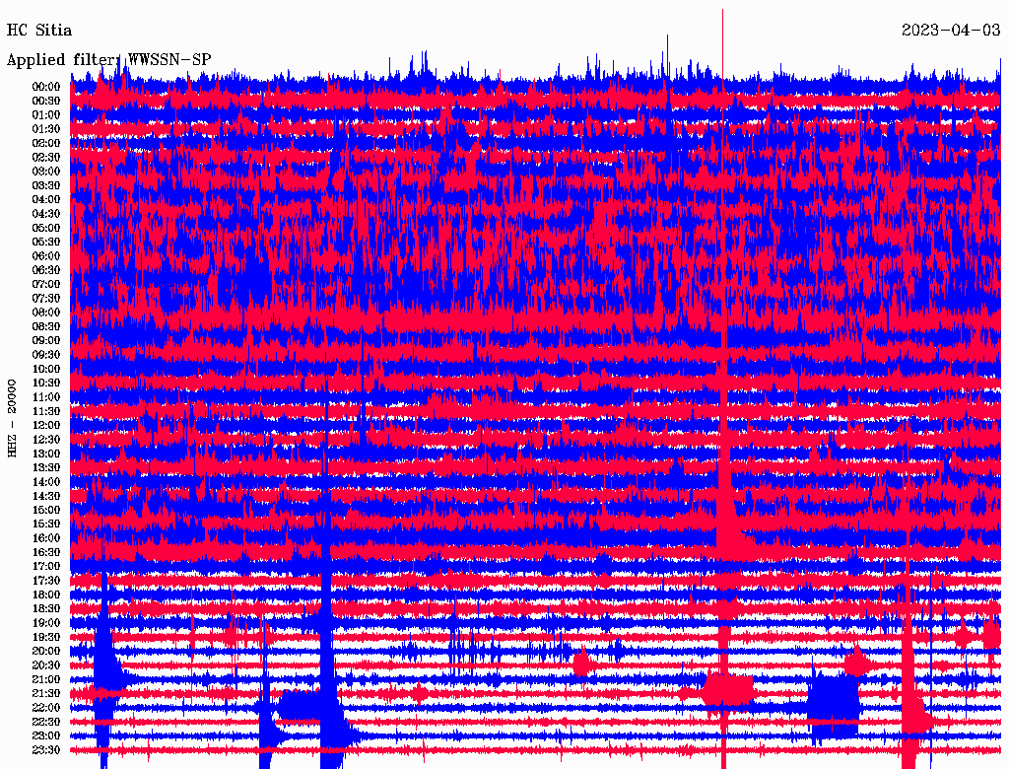Click the 02:00 time row label
Screen dimensions: 1009x769
(x=46, y=143)
